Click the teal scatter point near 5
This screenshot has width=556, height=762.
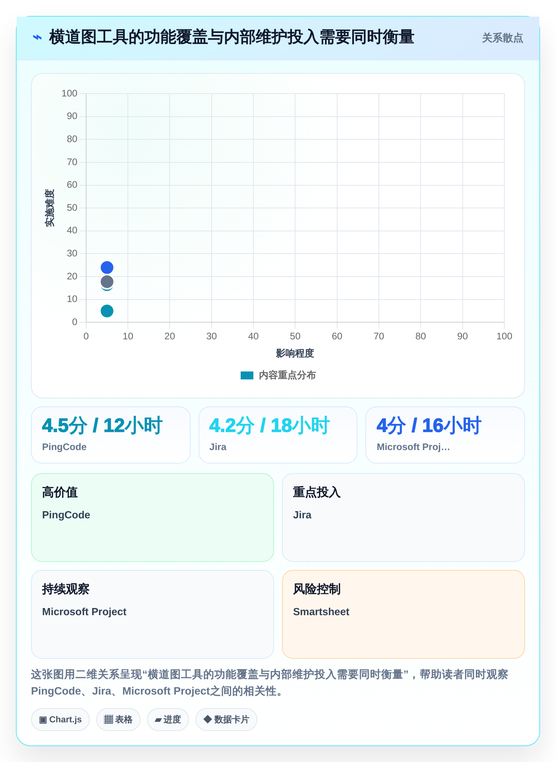tap(107, 311)
